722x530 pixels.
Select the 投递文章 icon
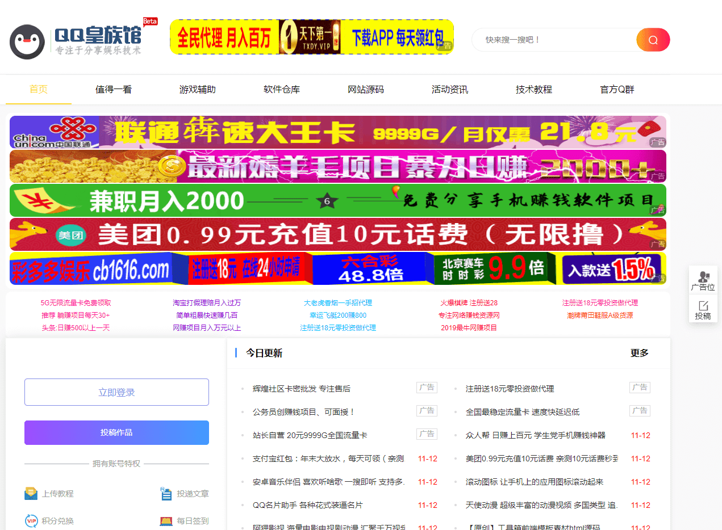pos(166,494)
